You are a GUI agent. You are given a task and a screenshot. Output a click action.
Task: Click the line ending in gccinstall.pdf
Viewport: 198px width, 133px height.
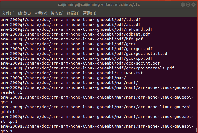click(85, 54)
